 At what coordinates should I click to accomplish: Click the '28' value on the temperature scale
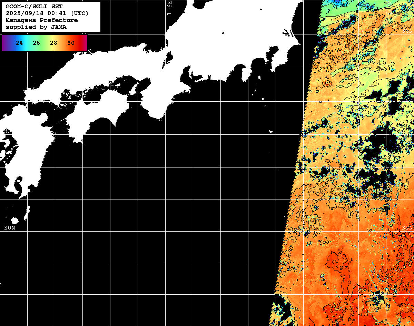point(53,43)
